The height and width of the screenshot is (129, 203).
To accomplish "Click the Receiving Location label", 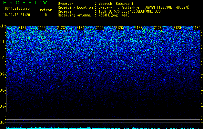I will [x=75, y=8].
